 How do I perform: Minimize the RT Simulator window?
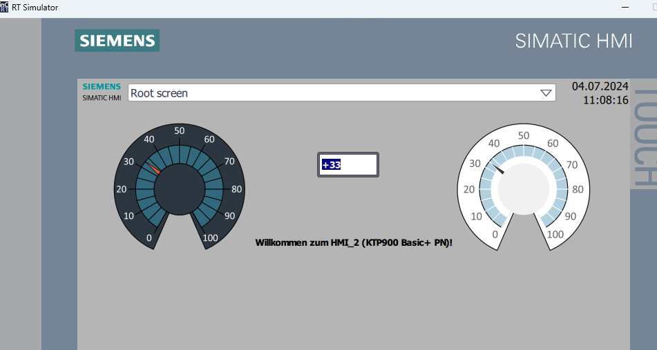click(625, 7)
